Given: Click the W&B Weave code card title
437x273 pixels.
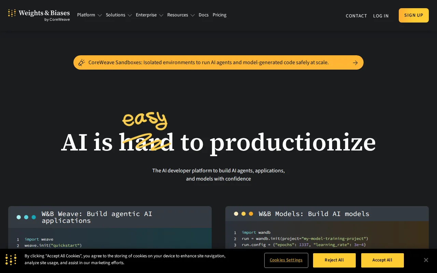Looking at the screenshot, I should (x=97, y=217).
